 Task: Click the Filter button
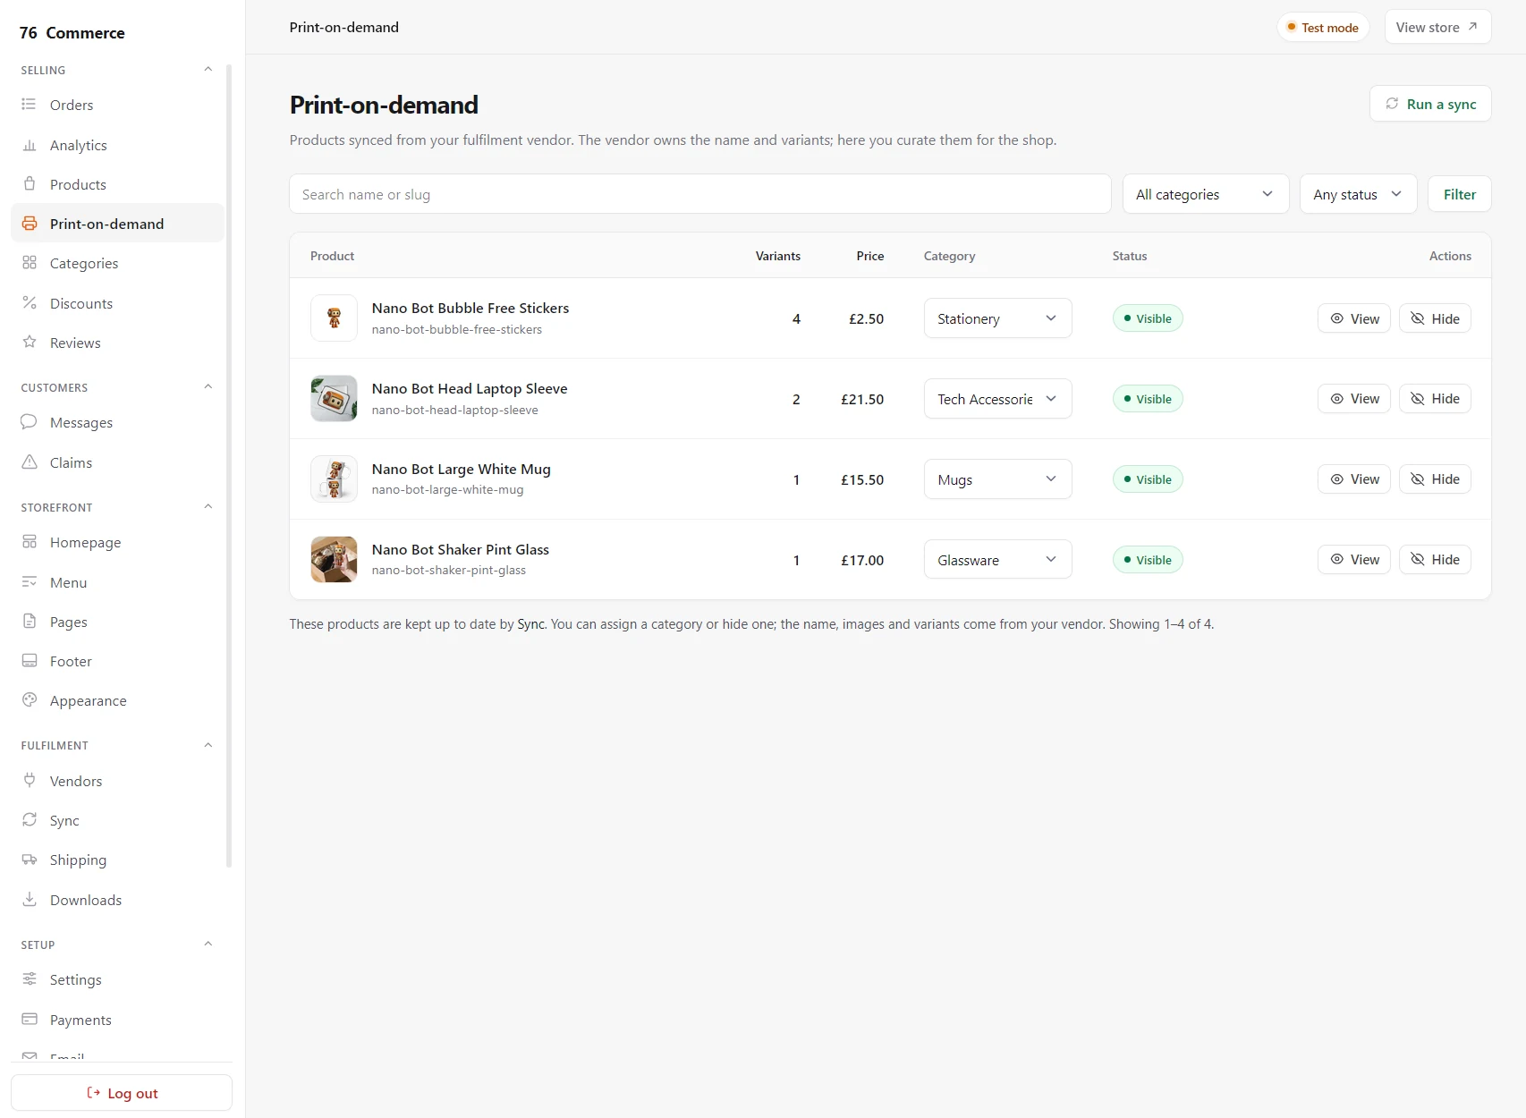(x=1460, y=194)
